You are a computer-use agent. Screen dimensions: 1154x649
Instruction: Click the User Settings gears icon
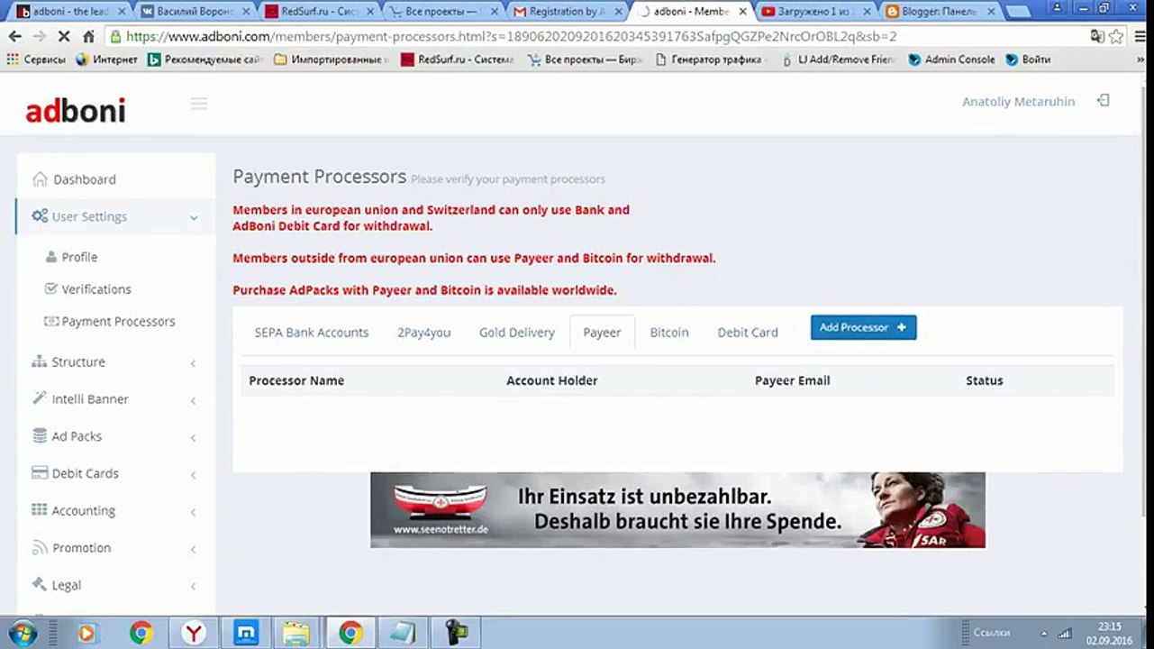point(40,216)
